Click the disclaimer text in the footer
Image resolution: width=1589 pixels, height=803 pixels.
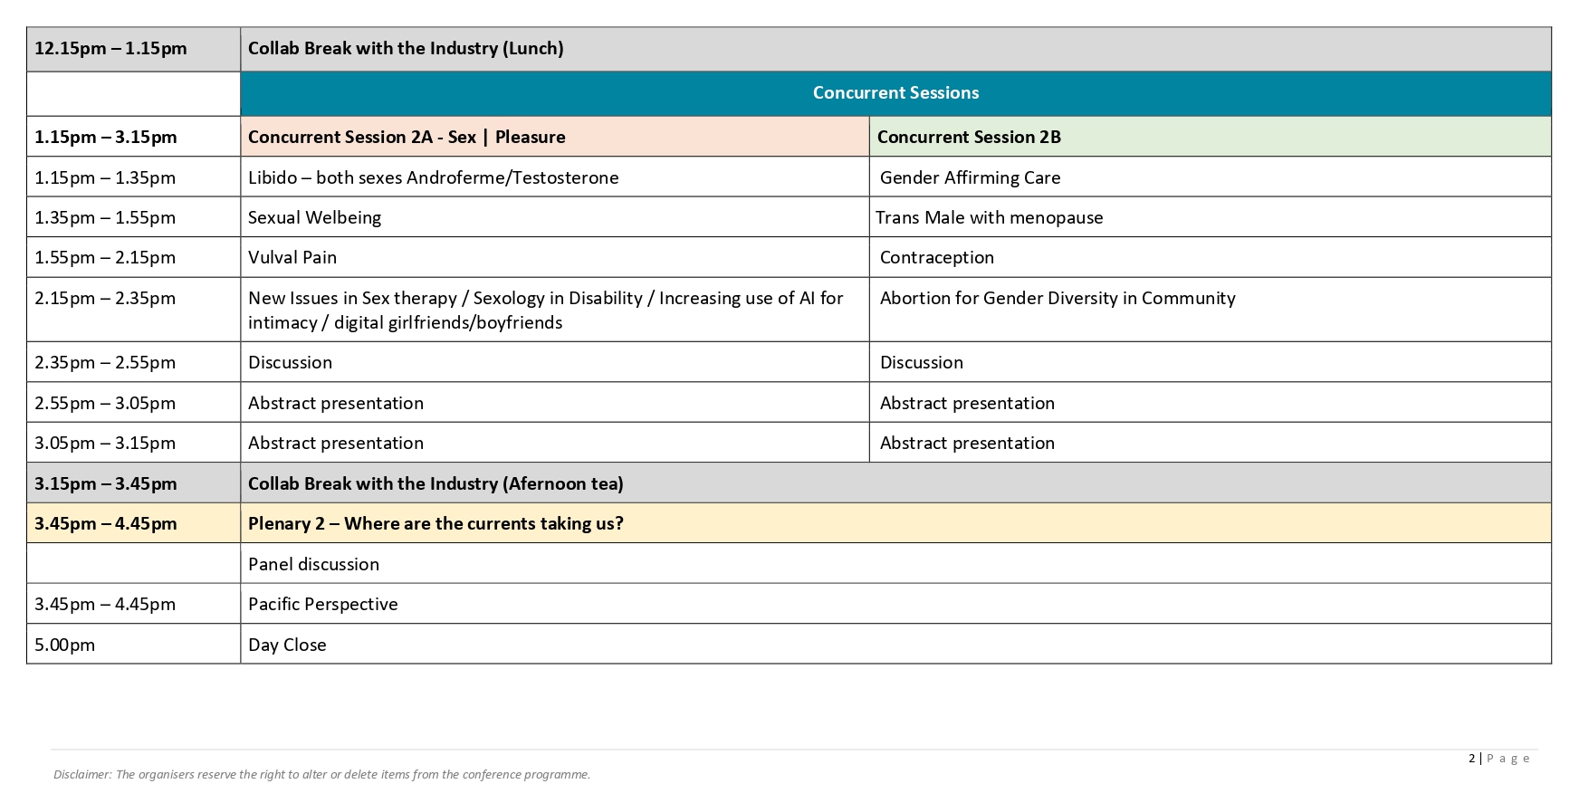coord(321,775)
